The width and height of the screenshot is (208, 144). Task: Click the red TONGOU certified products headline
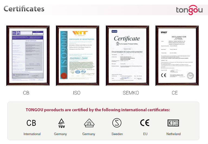click(98, 110)
